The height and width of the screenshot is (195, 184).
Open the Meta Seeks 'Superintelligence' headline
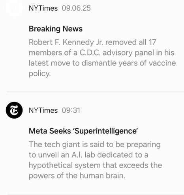[x=83, y=131]
